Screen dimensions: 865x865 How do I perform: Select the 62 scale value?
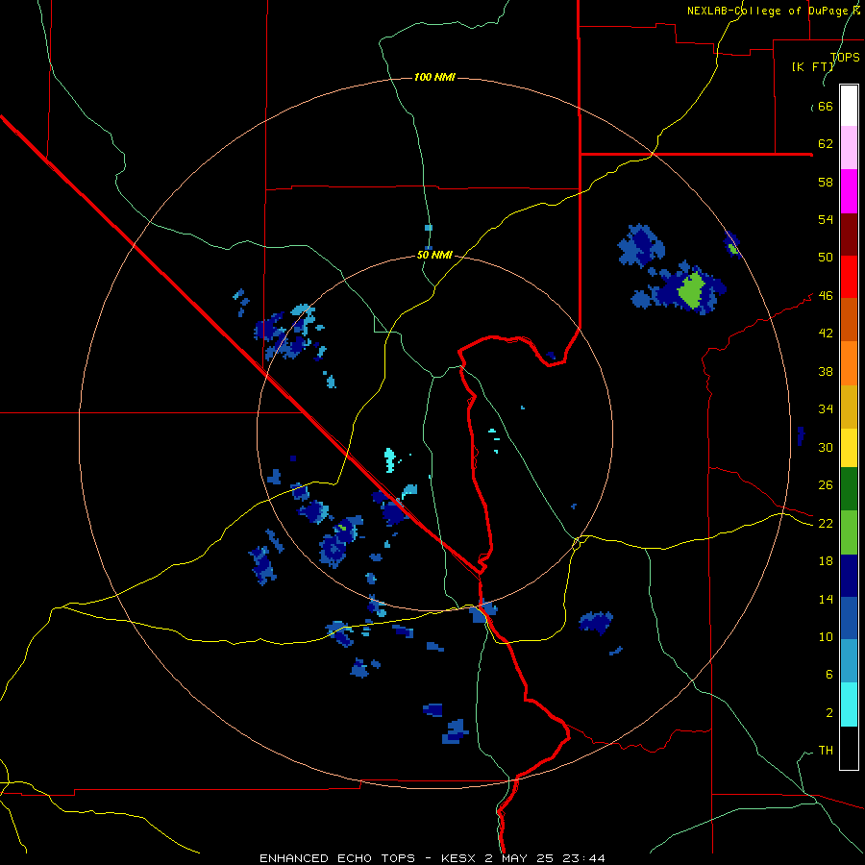point(826,143)
